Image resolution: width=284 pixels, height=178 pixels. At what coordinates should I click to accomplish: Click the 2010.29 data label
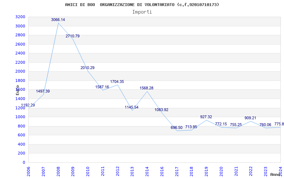click(x=87, y=68)
